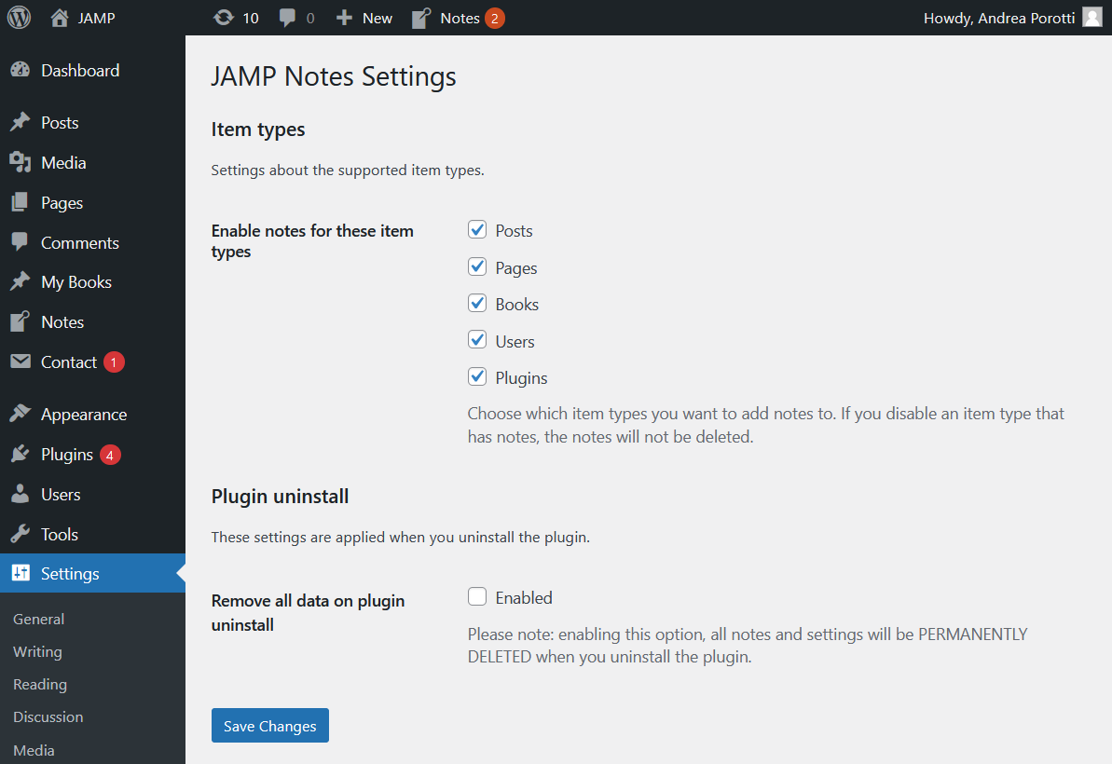This screenshot has height=764, width=1112.
Task: Uncheck the Books item type checkbox
Action: point(477,304)
